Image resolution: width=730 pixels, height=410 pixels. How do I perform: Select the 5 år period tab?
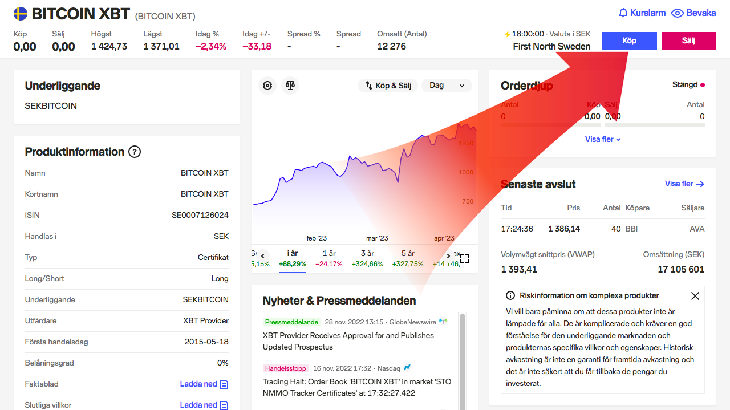[408, 258]
